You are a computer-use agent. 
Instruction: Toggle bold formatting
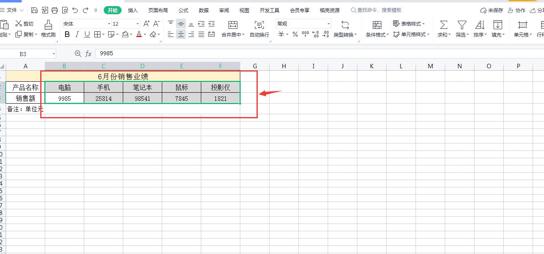(x=67, y=35)
